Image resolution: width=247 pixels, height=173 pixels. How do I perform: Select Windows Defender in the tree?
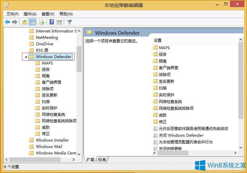54,57
